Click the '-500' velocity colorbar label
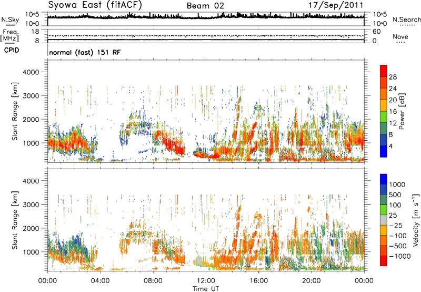This screenshot has height=292, width=421. pyautogui.click(x=398, y=246)
